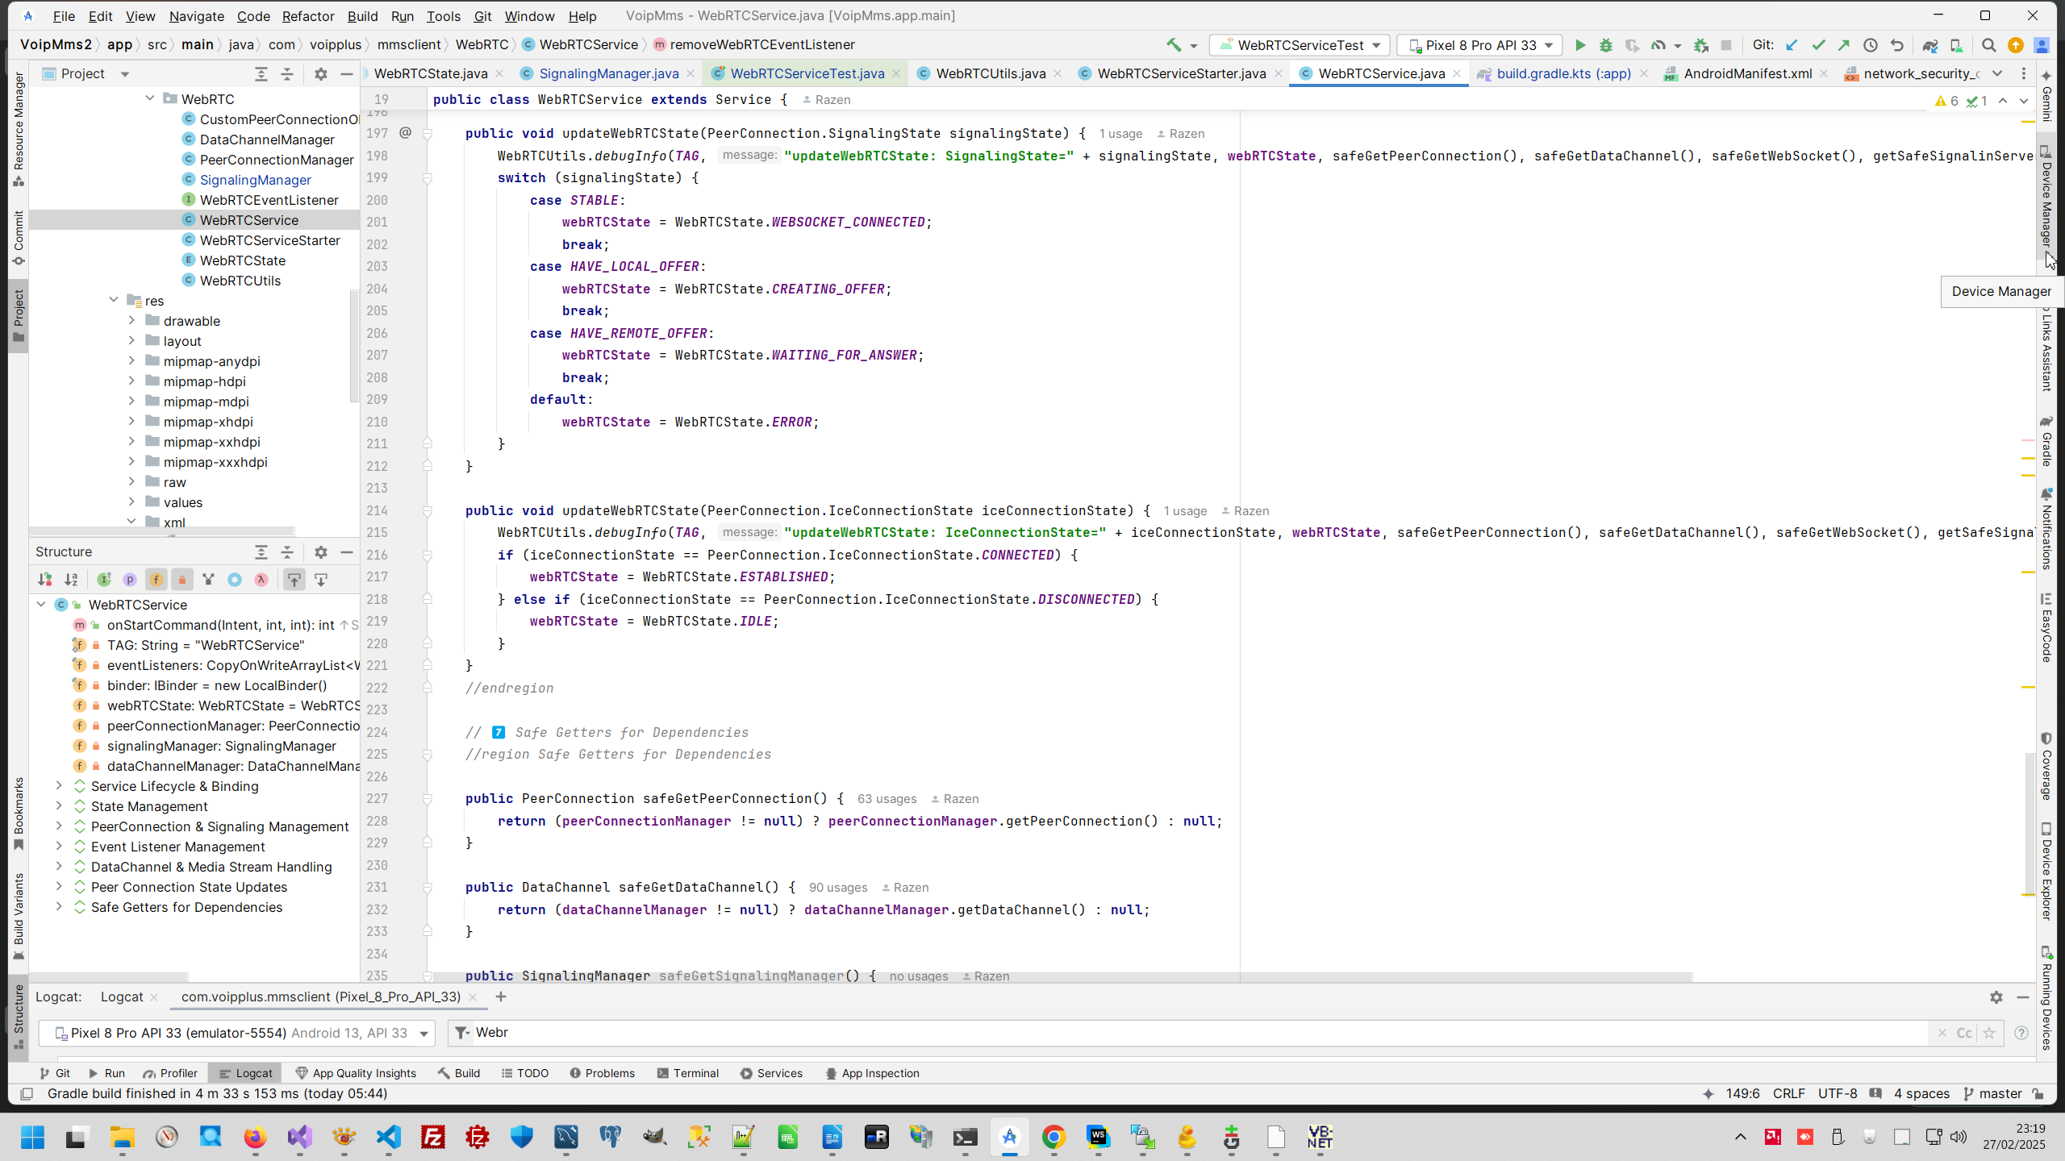Switch to SignalingManager.java tab
Viewport: 2065px width, 1161px height.
(x=608, y=73)
